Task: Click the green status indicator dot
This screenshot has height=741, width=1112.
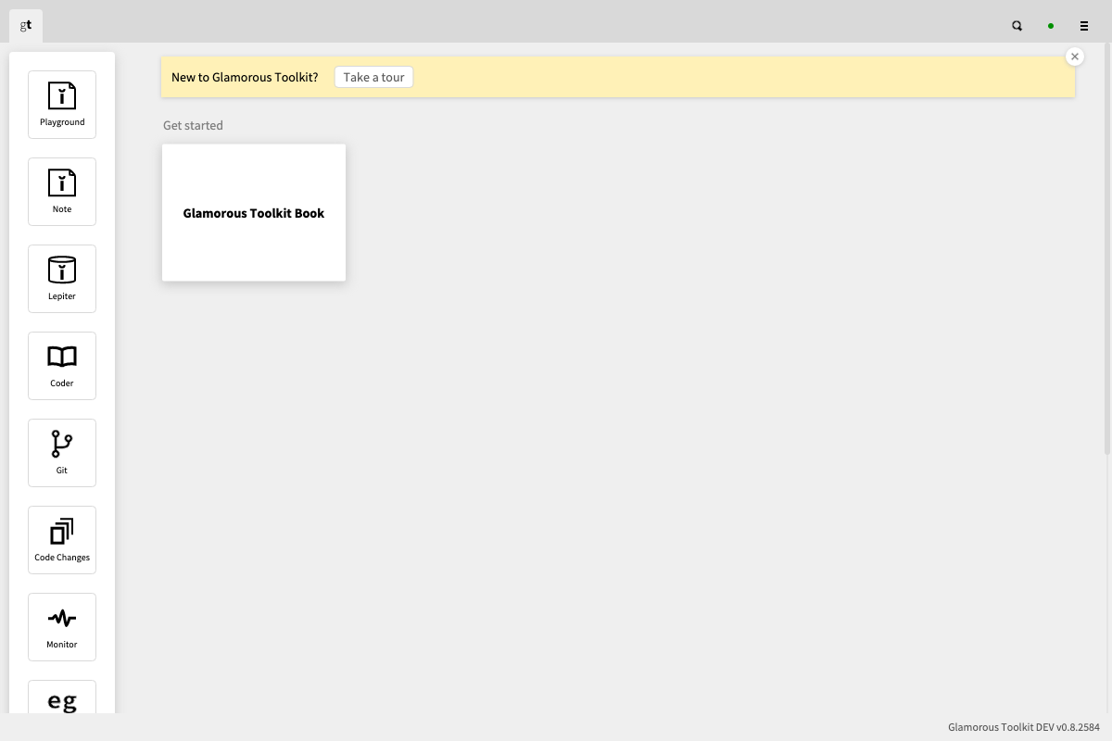Action: (x=1051, y=26)
